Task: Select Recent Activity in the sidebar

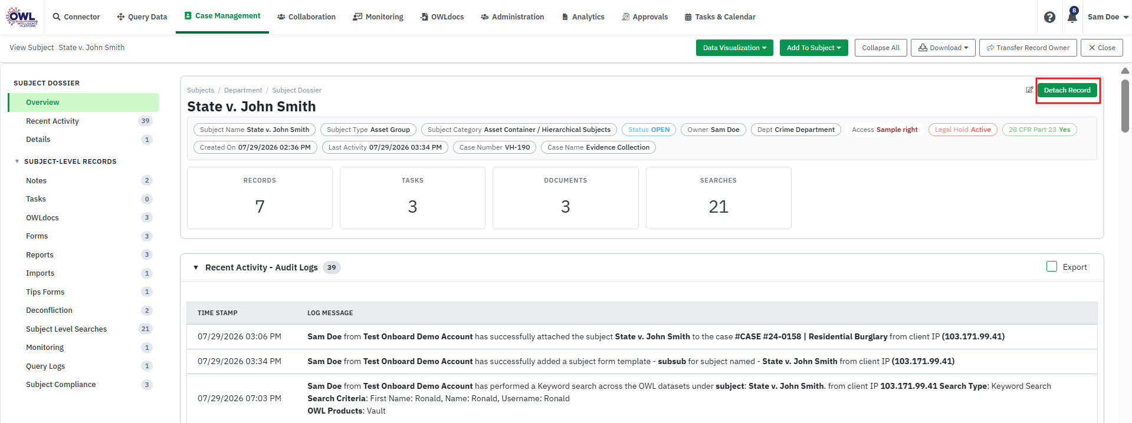Action: [83, 121]
